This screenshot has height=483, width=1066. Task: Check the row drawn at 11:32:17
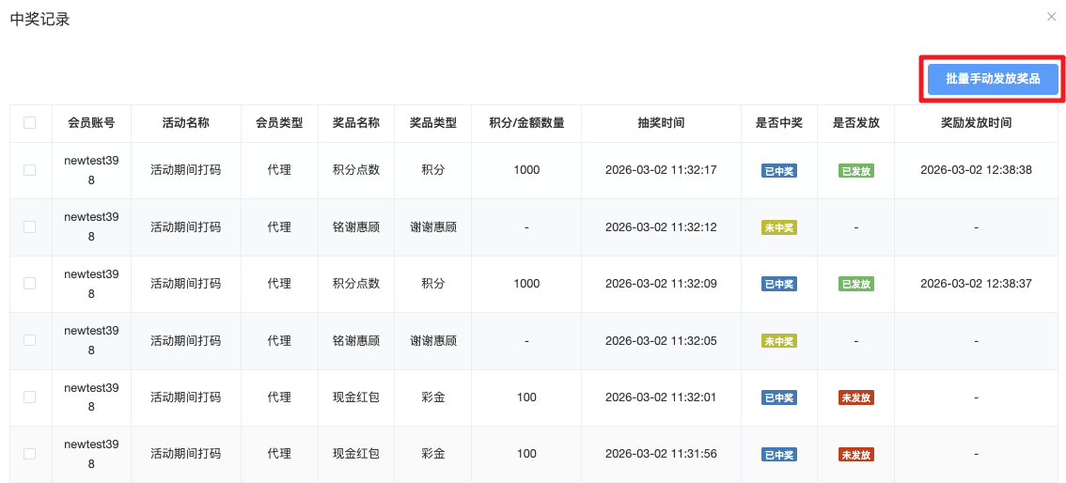pyautogui.click(x=30, y=170)
